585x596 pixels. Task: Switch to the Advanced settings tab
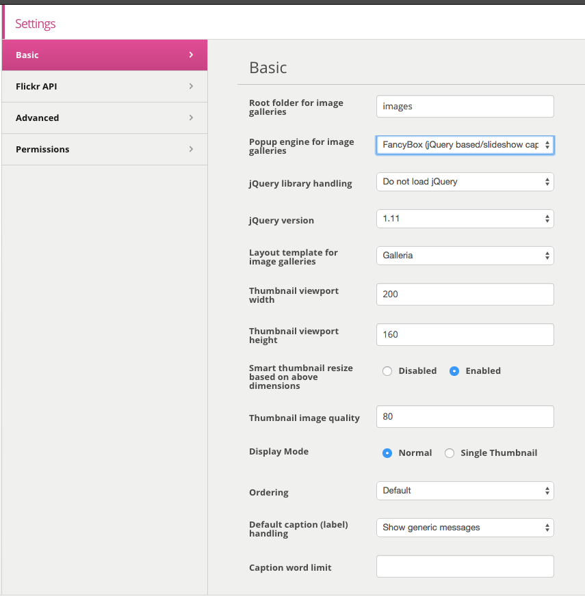point(105,118)
